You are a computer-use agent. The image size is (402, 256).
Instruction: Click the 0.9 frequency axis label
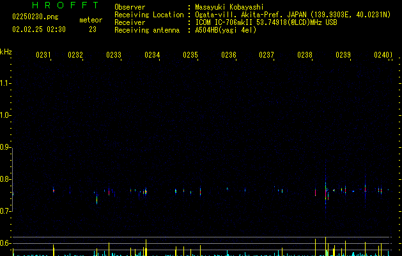tap(5, 147)
